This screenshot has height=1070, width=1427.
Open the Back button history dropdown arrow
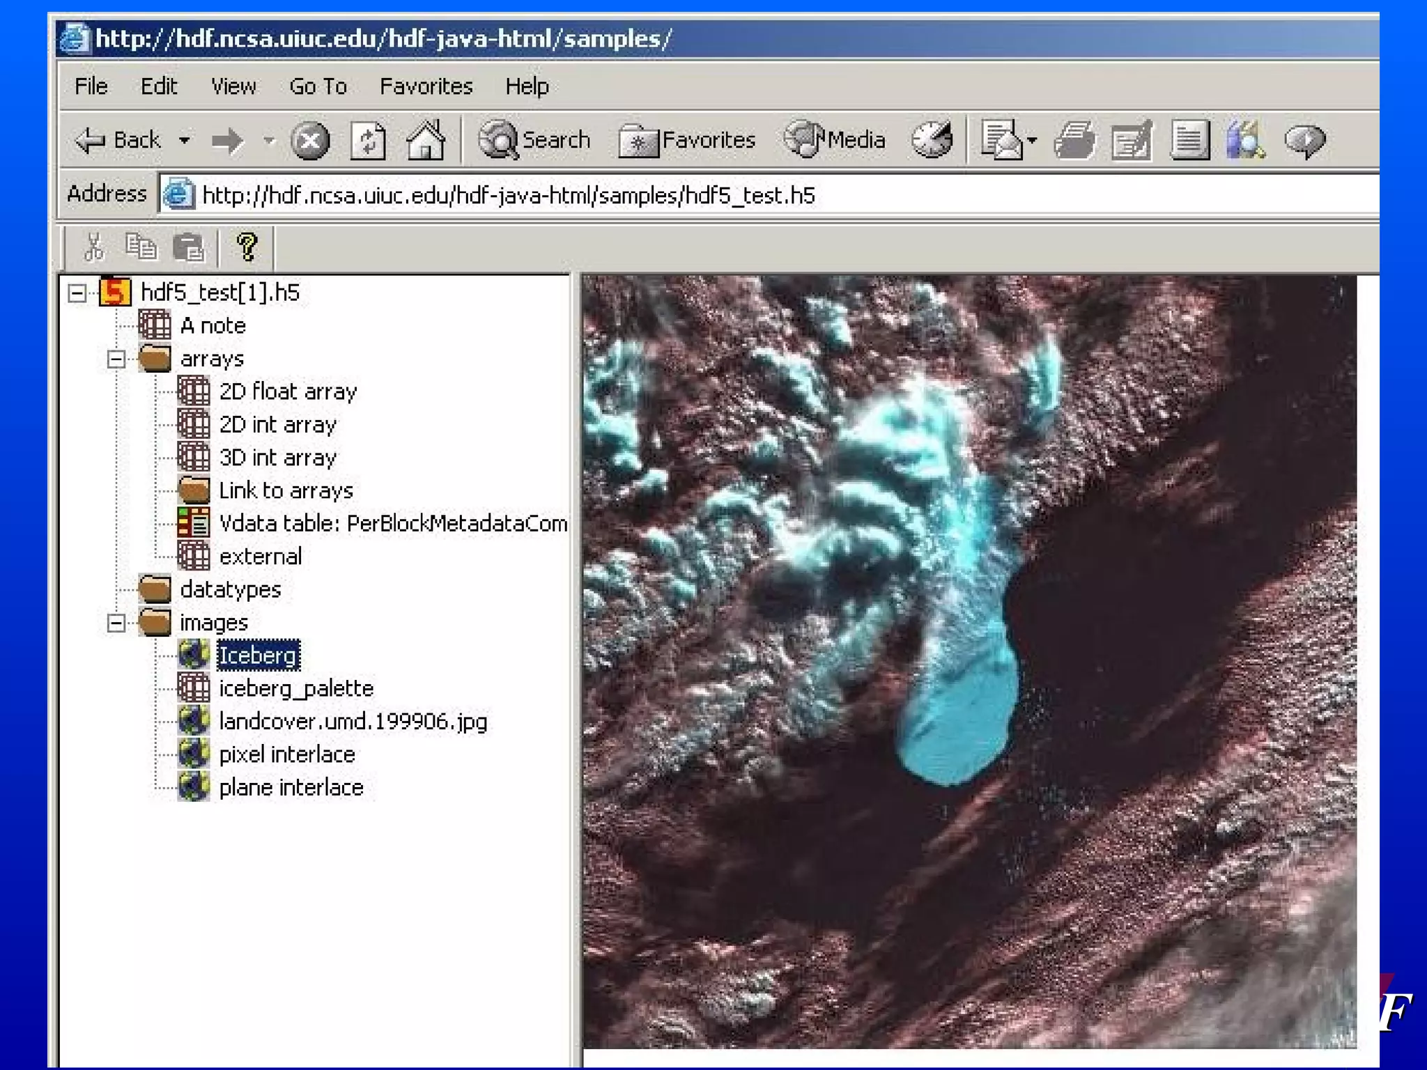(184, 141)
